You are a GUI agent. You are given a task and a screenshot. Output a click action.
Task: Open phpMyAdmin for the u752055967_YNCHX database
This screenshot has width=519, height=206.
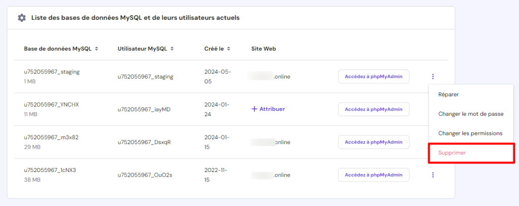pos(374,109)
